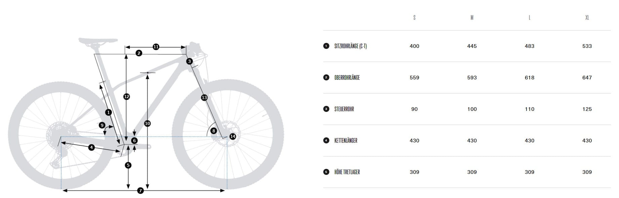619x198 pixels.
Task: Click the Oberrohrlänge row label
Action: [x=347, y=77]
